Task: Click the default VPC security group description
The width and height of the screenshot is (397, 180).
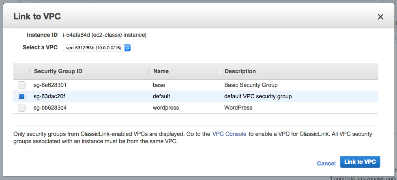Action: [258, 97]
